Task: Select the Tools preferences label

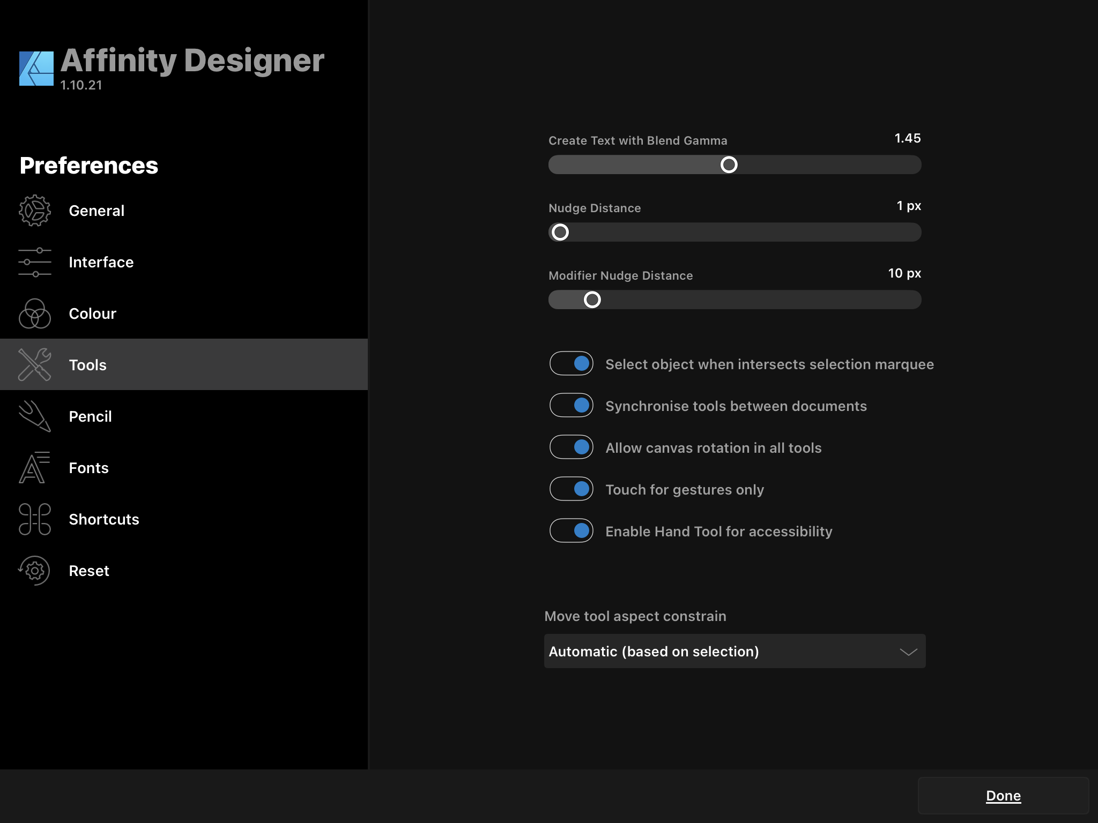Action: pyautogui.click(x=88, y=365)
